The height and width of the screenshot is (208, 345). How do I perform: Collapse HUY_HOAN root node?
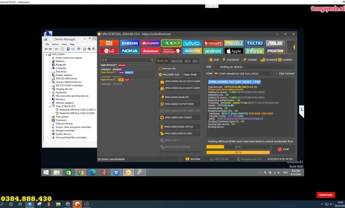tap(46, 54)
